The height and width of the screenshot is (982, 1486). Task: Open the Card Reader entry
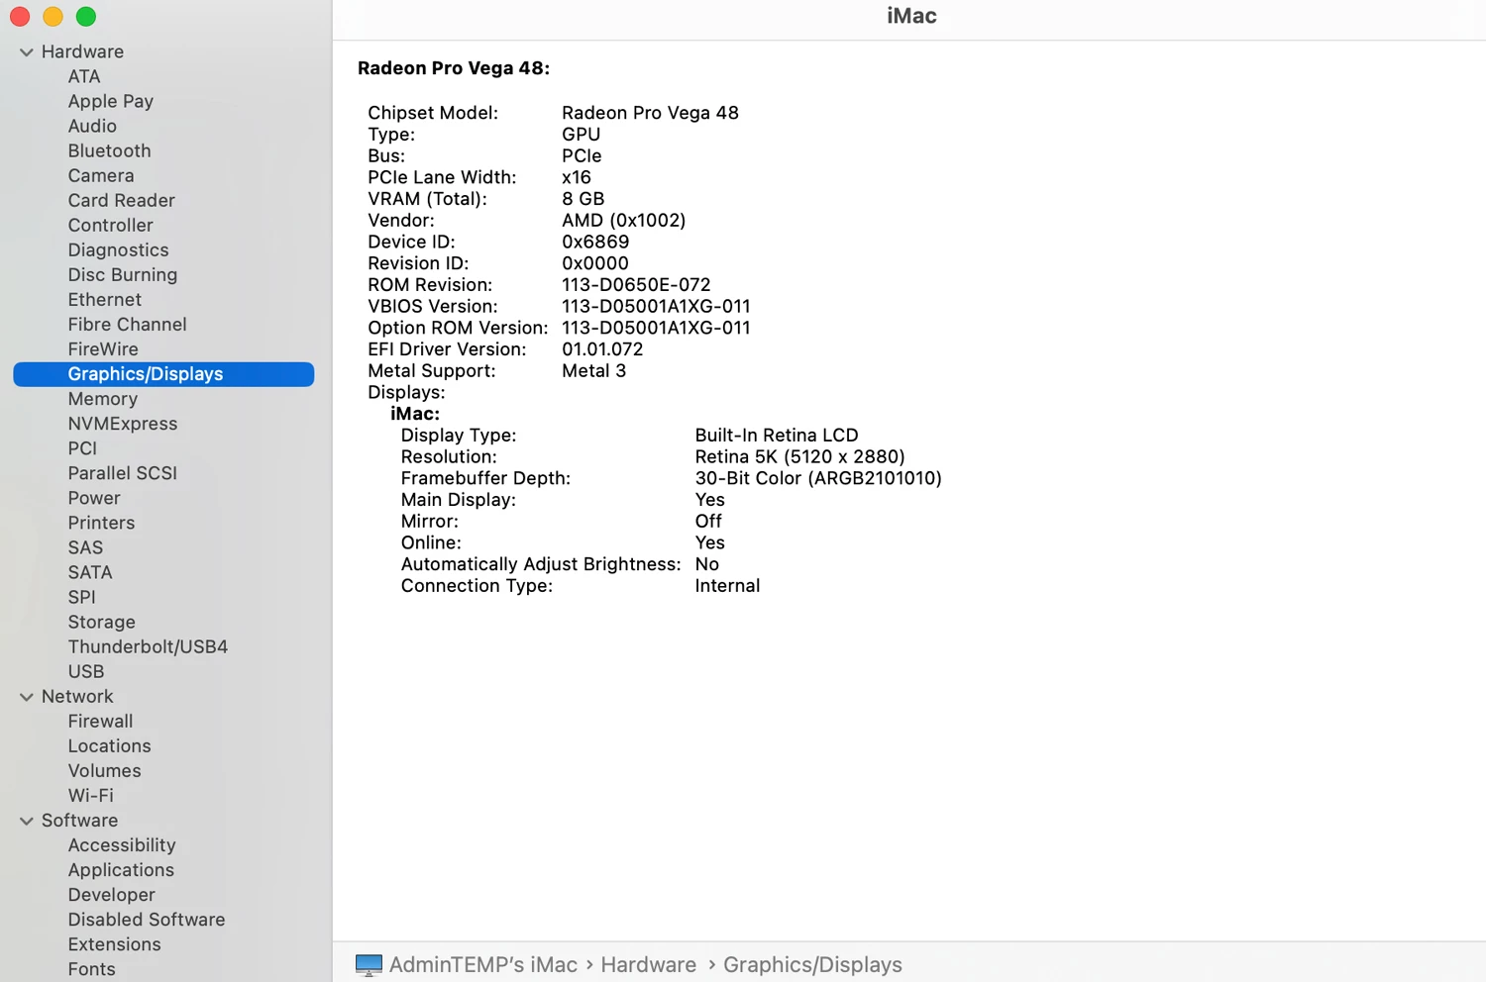[x=122, y=200]
